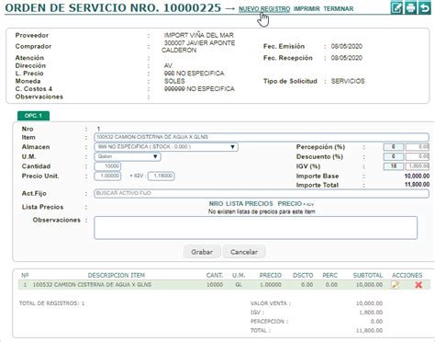
Task: Click the Act.Fijo search field
Action: pyautogui.click(x=262, y=193)
